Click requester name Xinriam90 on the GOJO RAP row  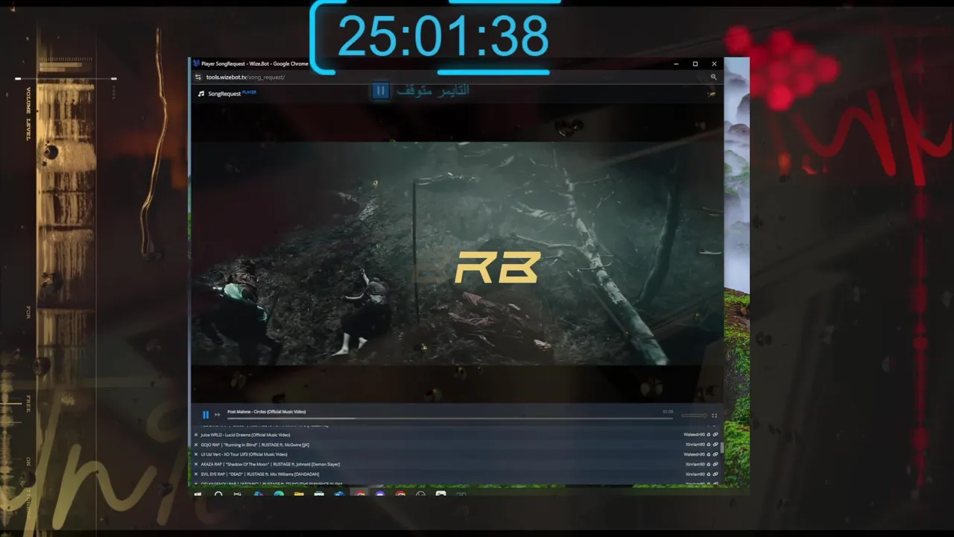695,445
